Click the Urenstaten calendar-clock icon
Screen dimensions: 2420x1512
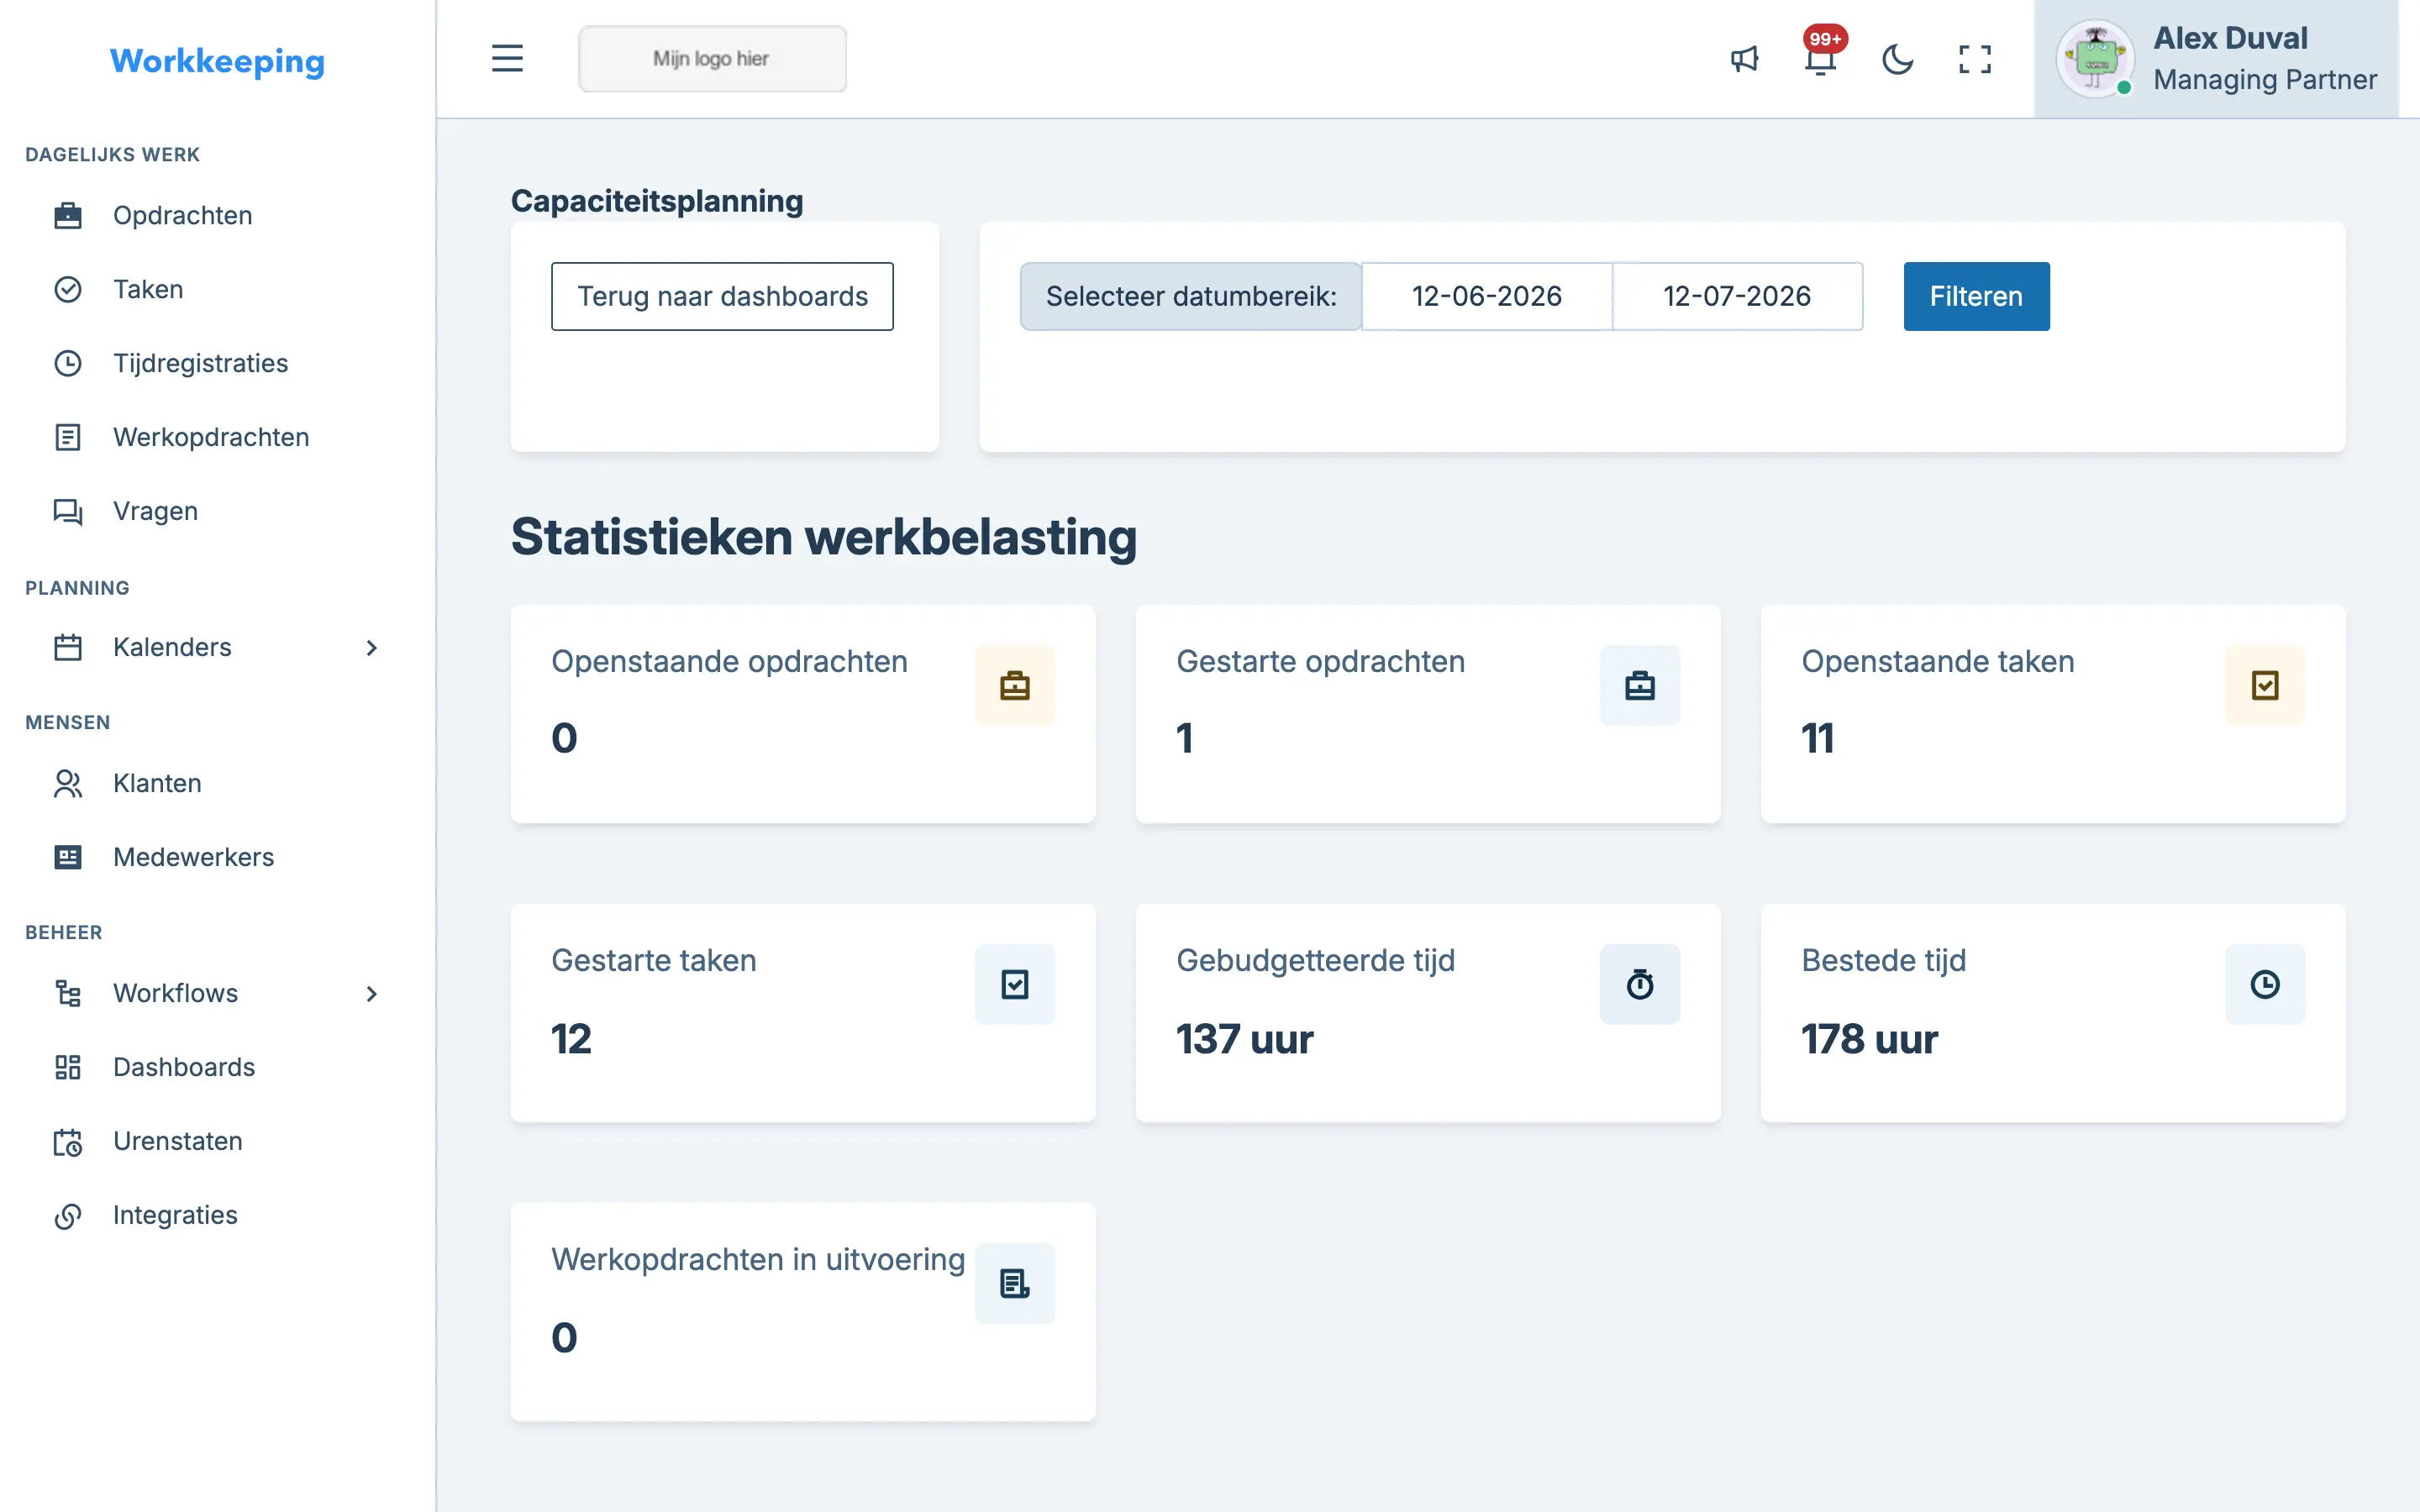[x=68, y=1142]
